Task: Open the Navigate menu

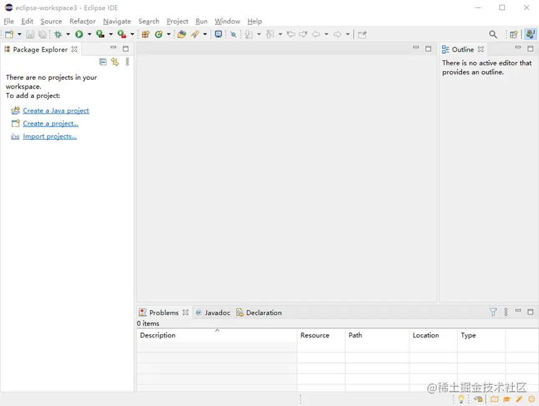Action: point(117,21)
